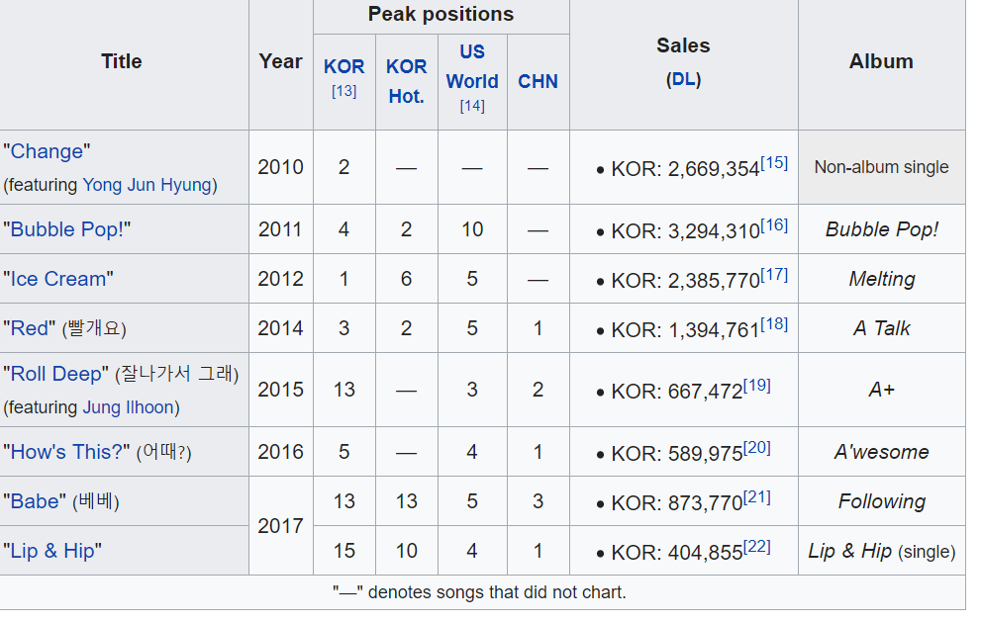Viewport: 981px width, 622px height.
Task: Click the "KOR: 2,669,354" sales figure
Action: pos(685,169)
